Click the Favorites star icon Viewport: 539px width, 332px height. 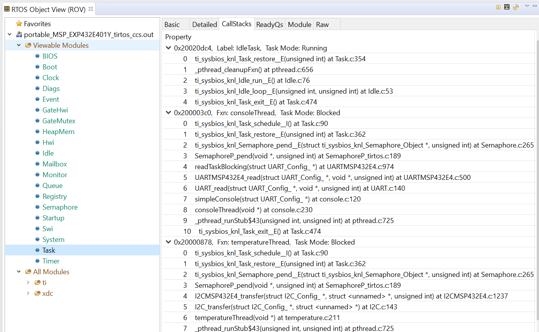tap(19, 24)
